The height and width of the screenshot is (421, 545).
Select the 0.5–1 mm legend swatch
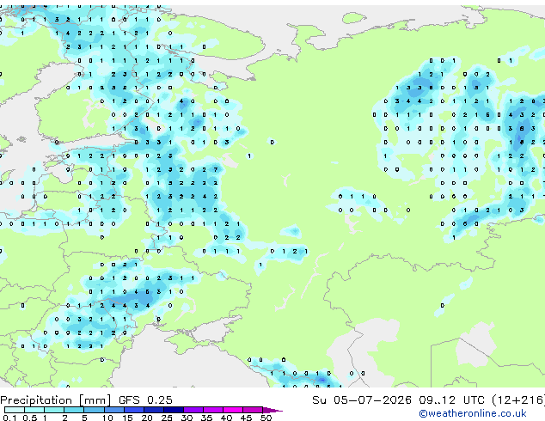pyautogui.click(x=34, y=410)
